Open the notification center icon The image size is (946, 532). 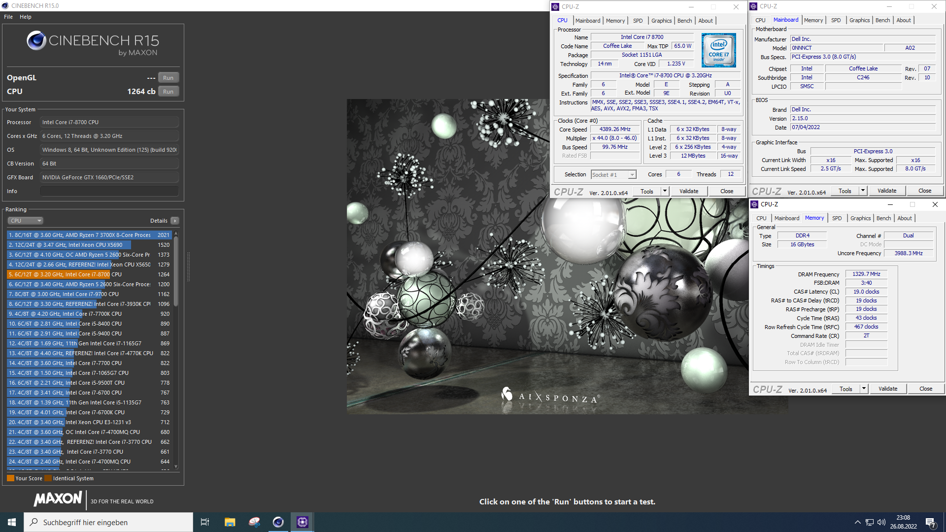tap(931, 523)
